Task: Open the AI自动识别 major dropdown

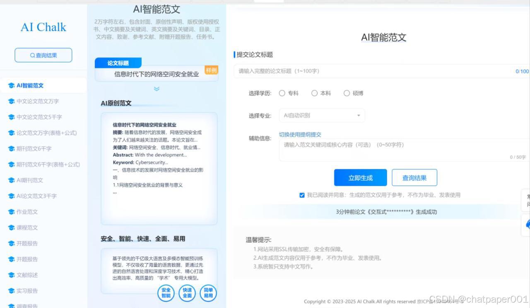Action: click(x=322, y=116)
